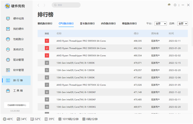Open the 平台 platform dropdown
The image size is (193, 124).
click(x=161, y=23)
